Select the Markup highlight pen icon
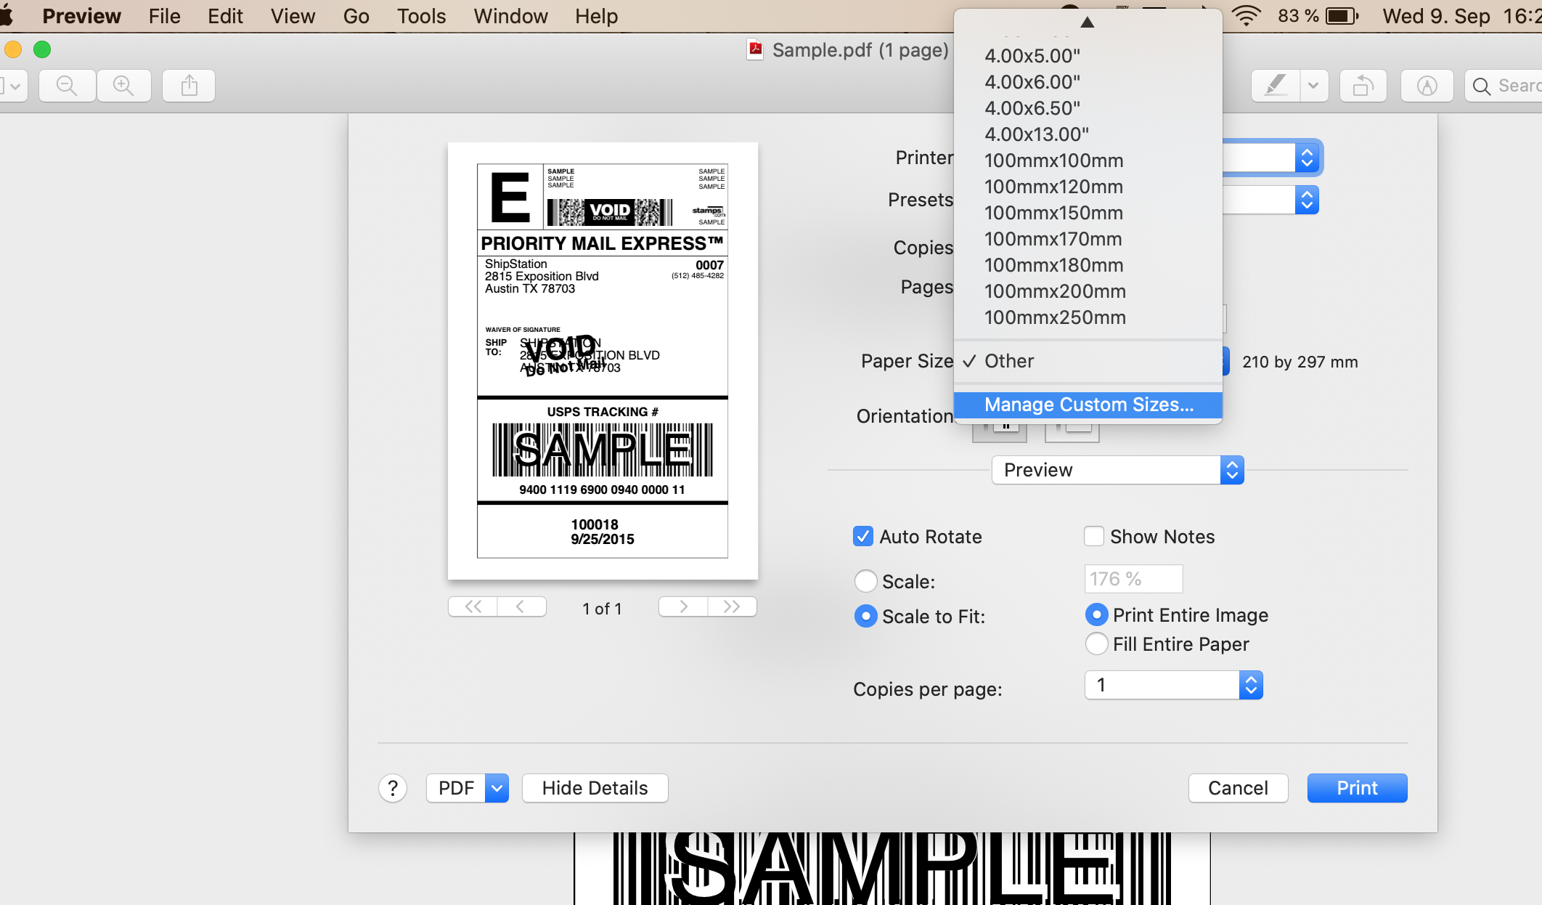Viewport: 1542px width, 905px height. click(1276, 86)
